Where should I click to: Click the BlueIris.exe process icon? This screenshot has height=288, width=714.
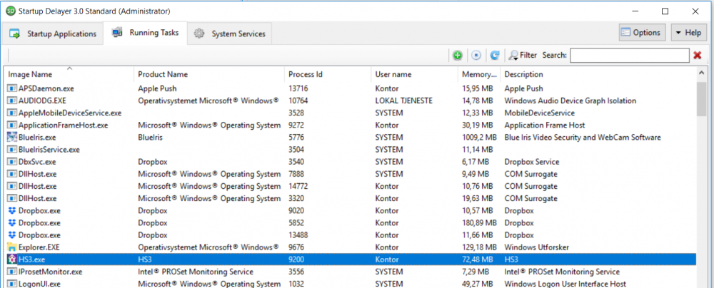point(12,137)
